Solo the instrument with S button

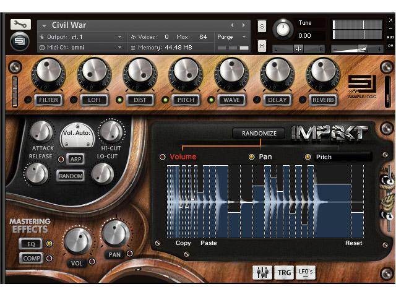click(x=262, y=26)
